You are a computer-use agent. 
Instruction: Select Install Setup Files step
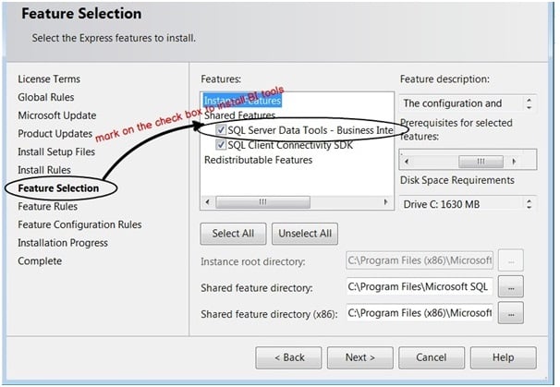56,151
